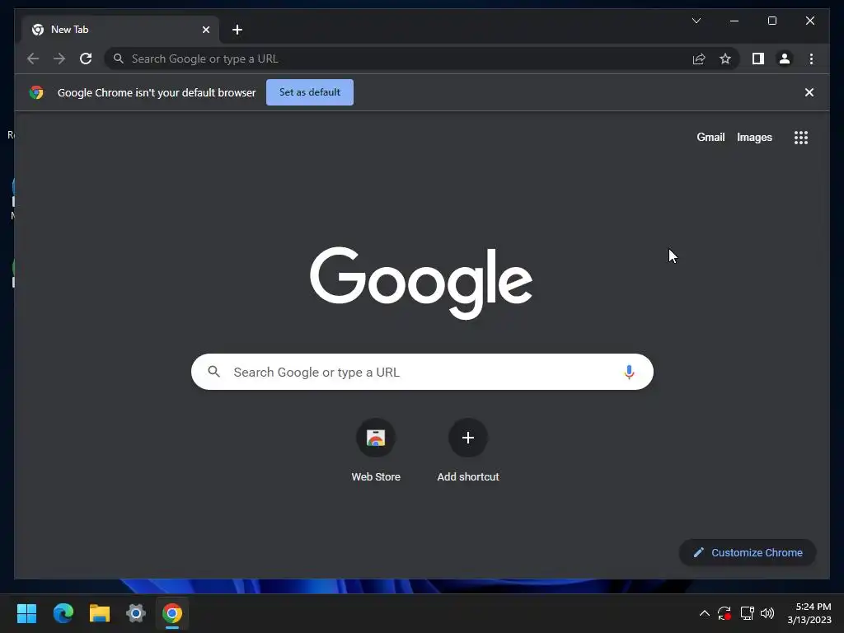
Task: Open the side panel icon
Action: tap(758, 59)
